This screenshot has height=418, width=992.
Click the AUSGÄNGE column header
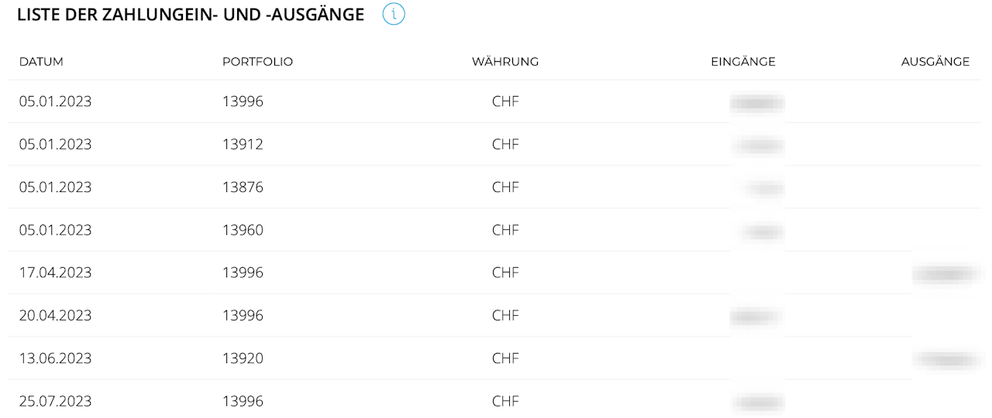coord(935,62)
